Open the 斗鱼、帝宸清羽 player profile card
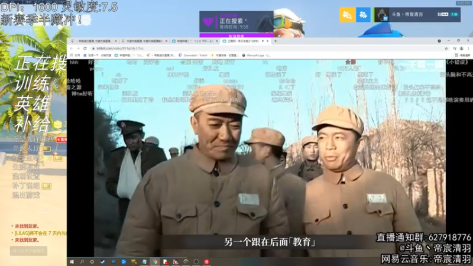The image size is (473, 266). (x=417, y=14)
